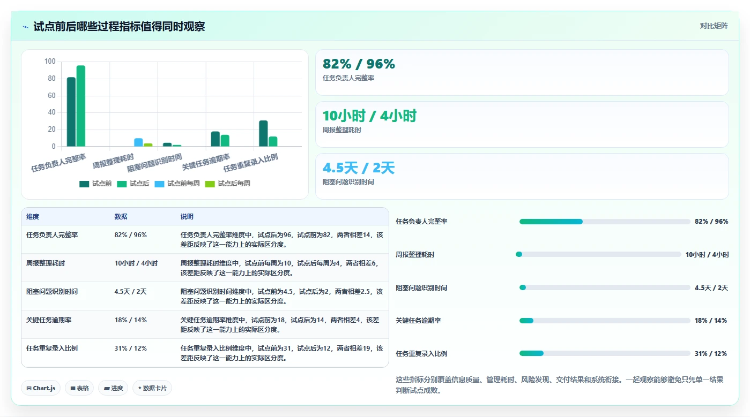Click the 任务负责人完整率 progress bar
This screenshot has height=417, width=750.
point(605,222)
